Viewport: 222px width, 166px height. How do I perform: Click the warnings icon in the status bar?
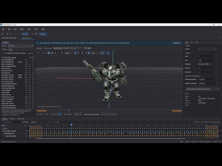click(188, 142)
